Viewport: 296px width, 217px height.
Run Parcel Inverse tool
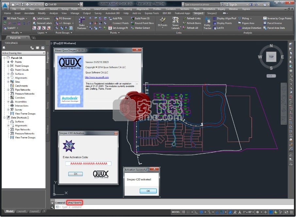[x=272, y=23]
